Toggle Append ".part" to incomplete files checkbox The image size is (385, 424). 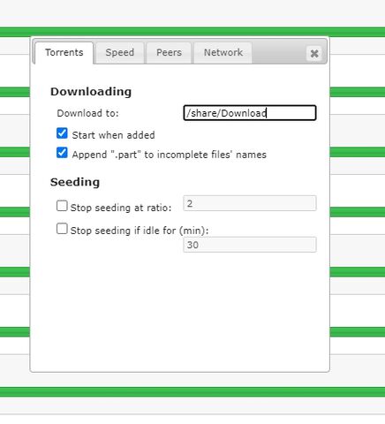coord(62,153)
